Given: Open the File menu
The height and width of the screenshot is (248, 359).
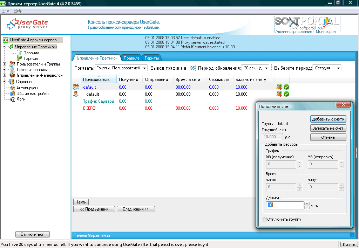Looking at the screenshot, I should pos(6,11).
